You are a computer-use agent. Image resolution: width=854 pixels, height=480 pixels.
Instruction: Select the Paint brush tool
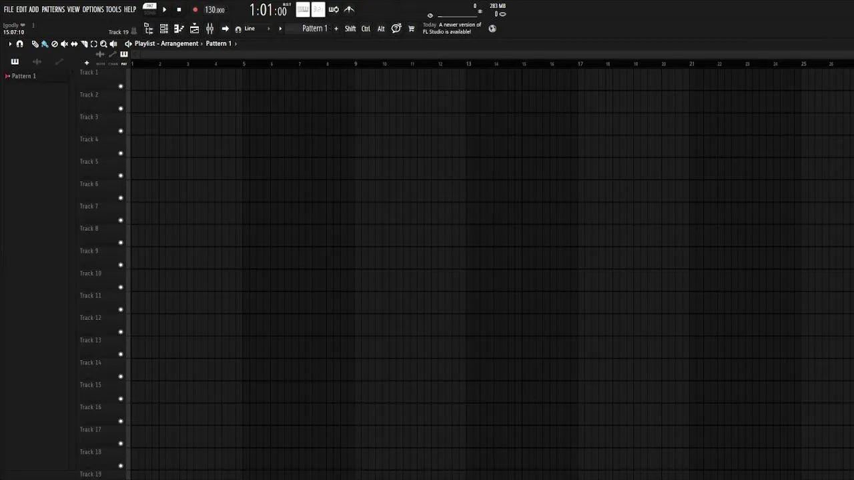click(45, 44)
